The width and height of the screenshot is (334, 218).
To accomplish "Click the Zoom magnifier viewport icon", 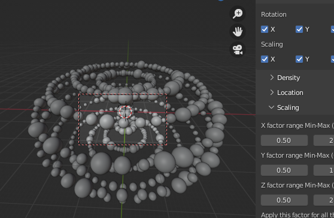I will [238, 14].
